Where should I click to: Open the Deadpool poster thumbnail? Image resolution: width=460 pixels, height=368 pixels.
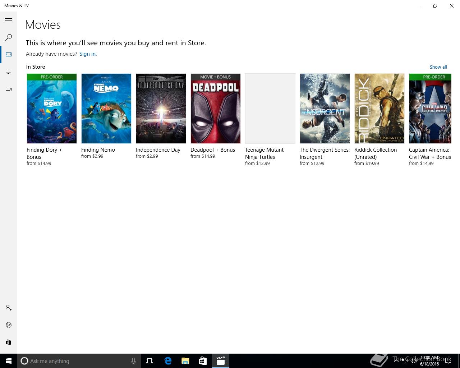[216, 109]
